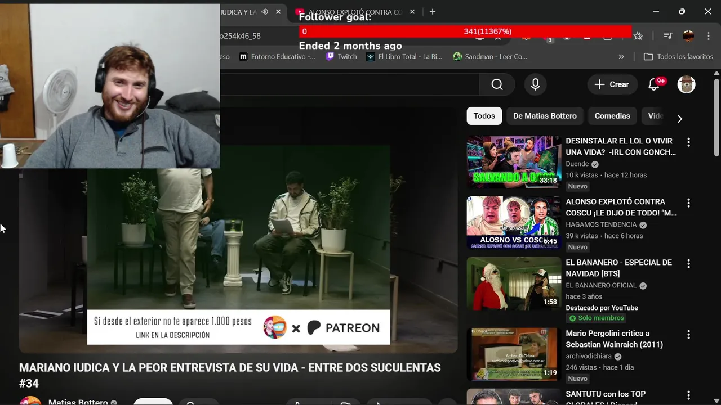Select the De Matias Bottero chip
The height and width of the screenshot is (405, 721).
pos(545,116)
